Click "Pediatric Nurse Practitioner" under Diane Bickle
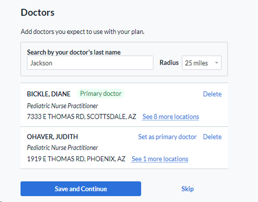The width and height of the screenshot is (258, 202). tap(62, 106)
